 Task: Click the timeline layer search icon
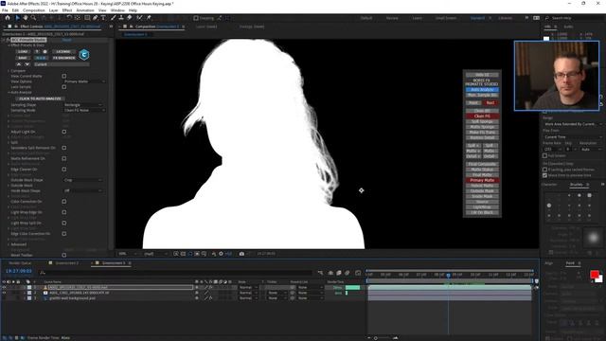coord(42,273)
